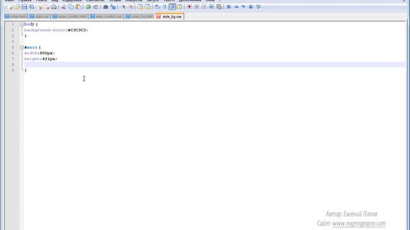Zoom in using the toolbar icon

(x=123, y=7)
